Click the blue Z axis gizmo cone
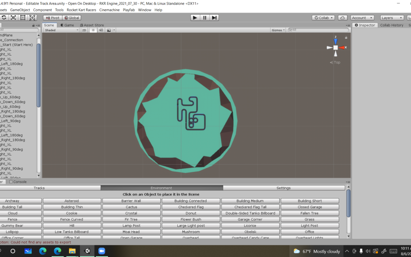 click(336, 42)
